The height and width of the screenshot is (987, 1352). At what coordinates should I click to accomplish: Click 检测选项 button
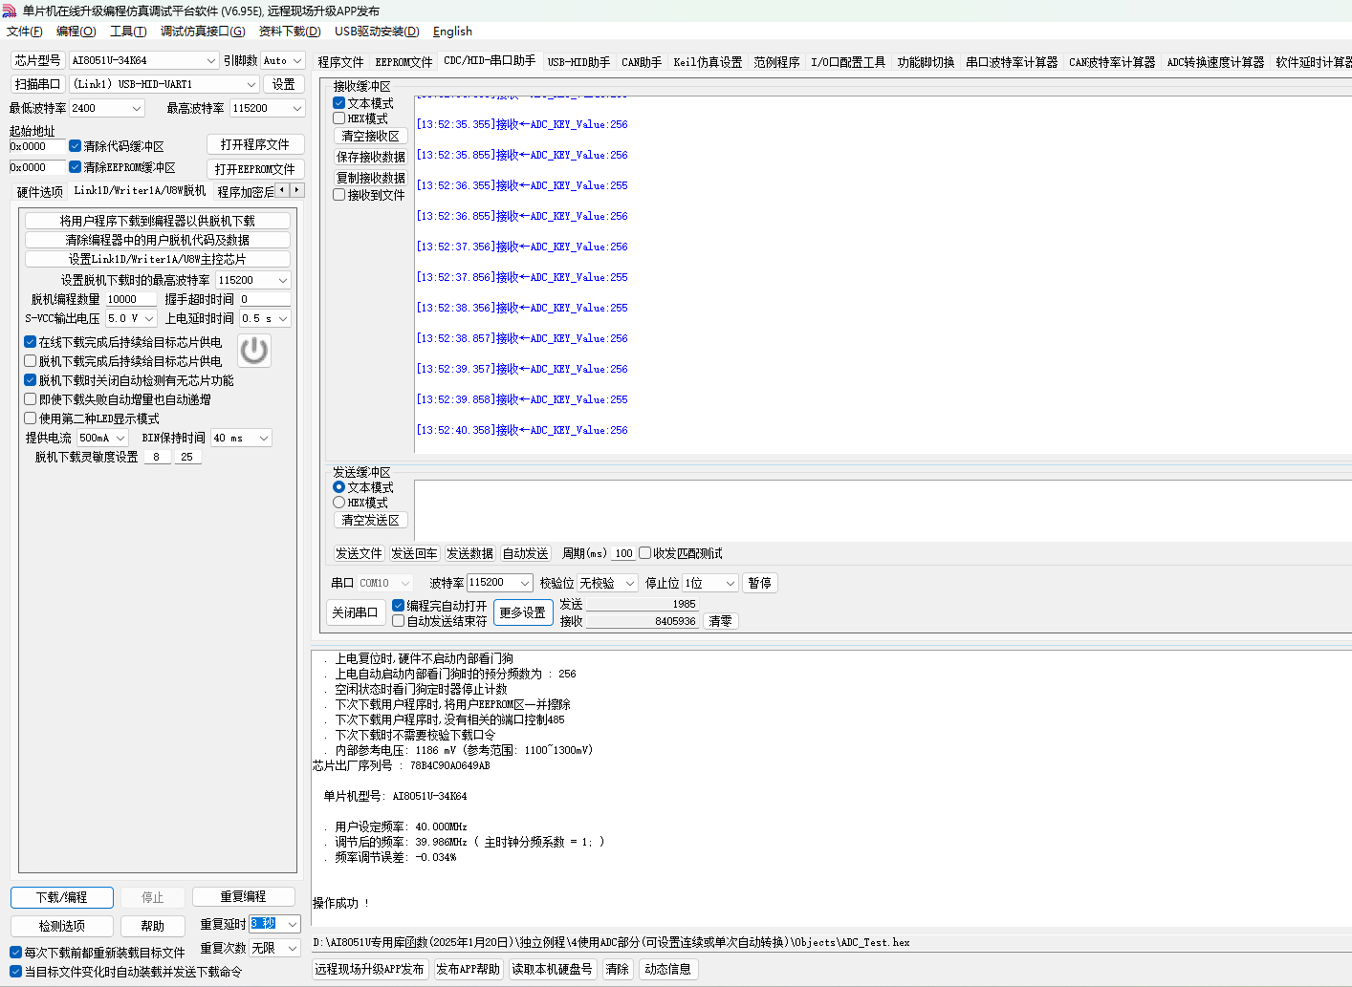pyautogui.click(x=62, y=926)
